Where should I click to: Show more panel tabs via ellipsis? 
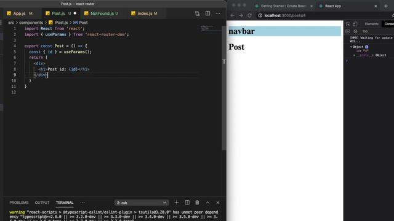(x=82, y=203)
